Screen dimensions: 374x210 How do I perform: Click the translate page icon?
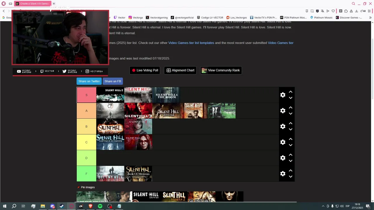322,11
